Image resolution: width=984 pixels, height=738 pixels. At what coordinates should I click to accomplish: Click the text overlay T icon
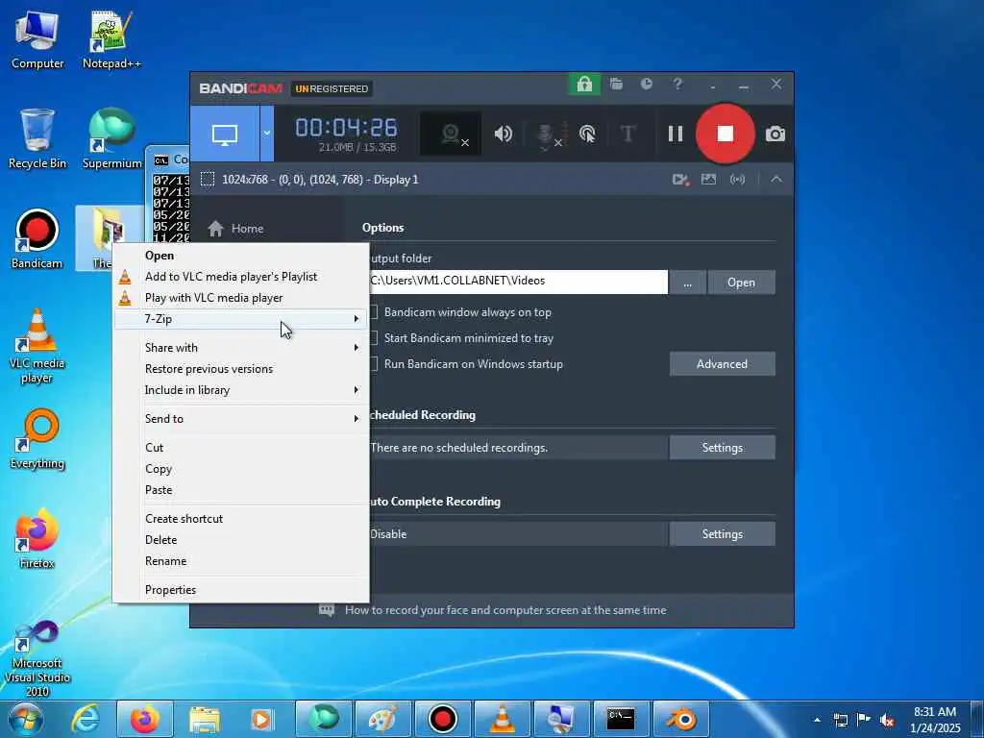pos(627,134)
